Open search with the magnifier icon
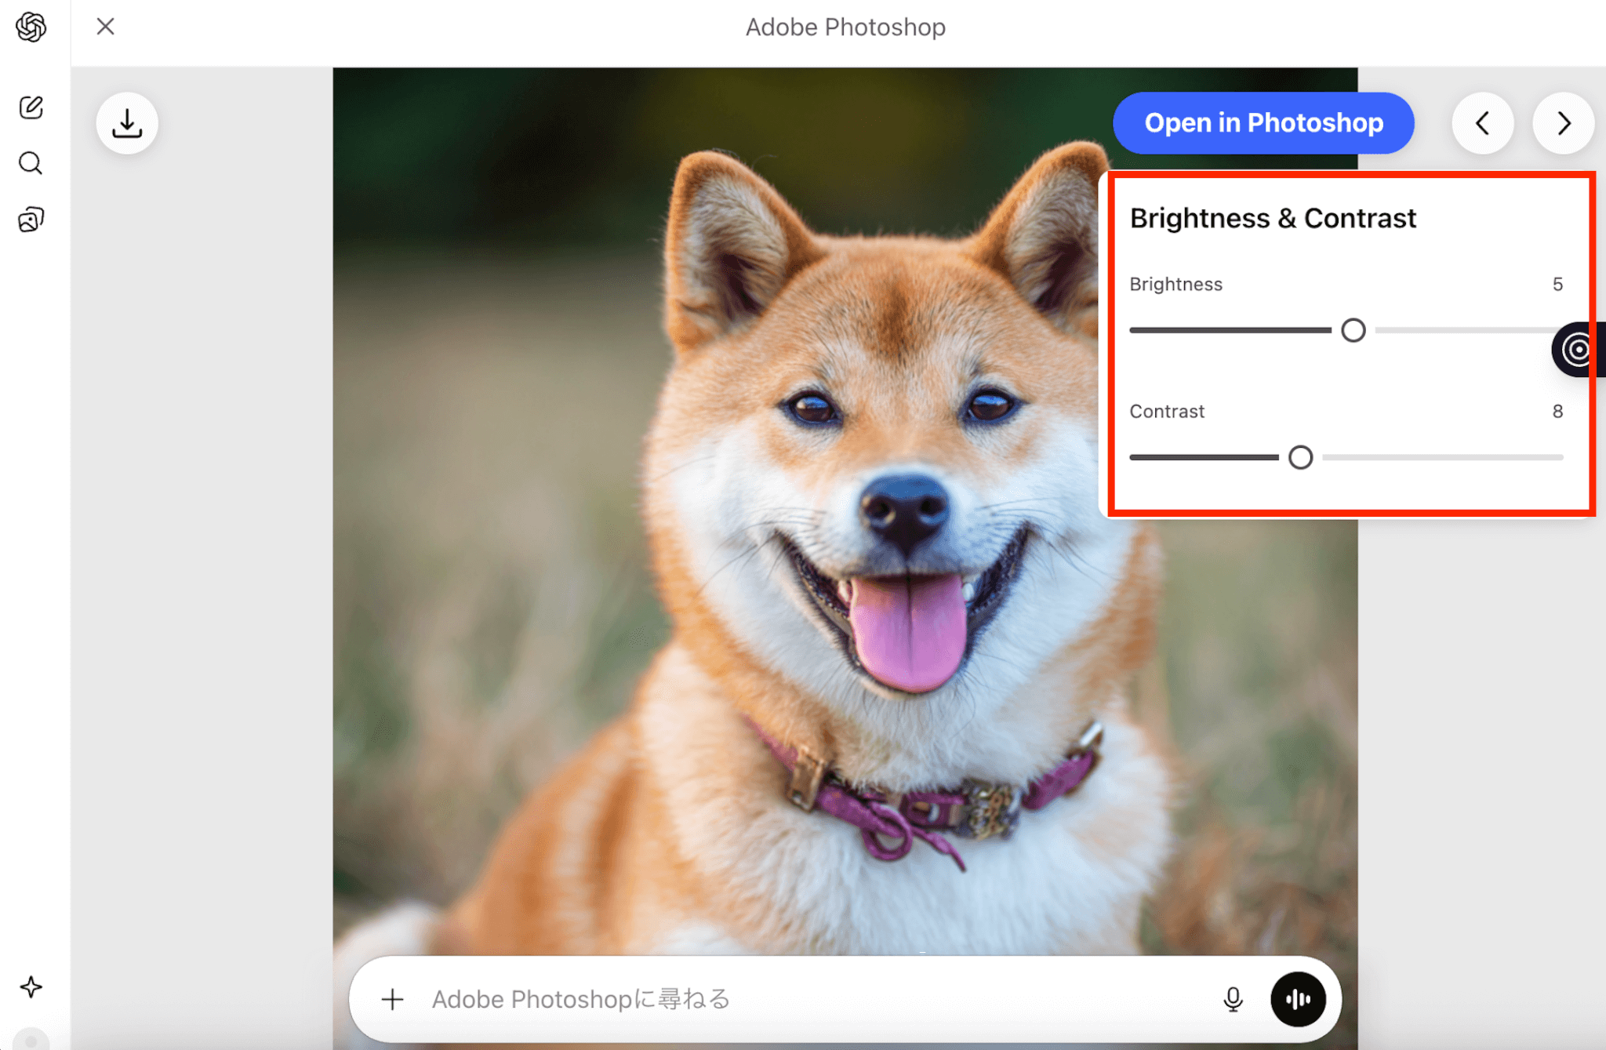 point(31,163)
